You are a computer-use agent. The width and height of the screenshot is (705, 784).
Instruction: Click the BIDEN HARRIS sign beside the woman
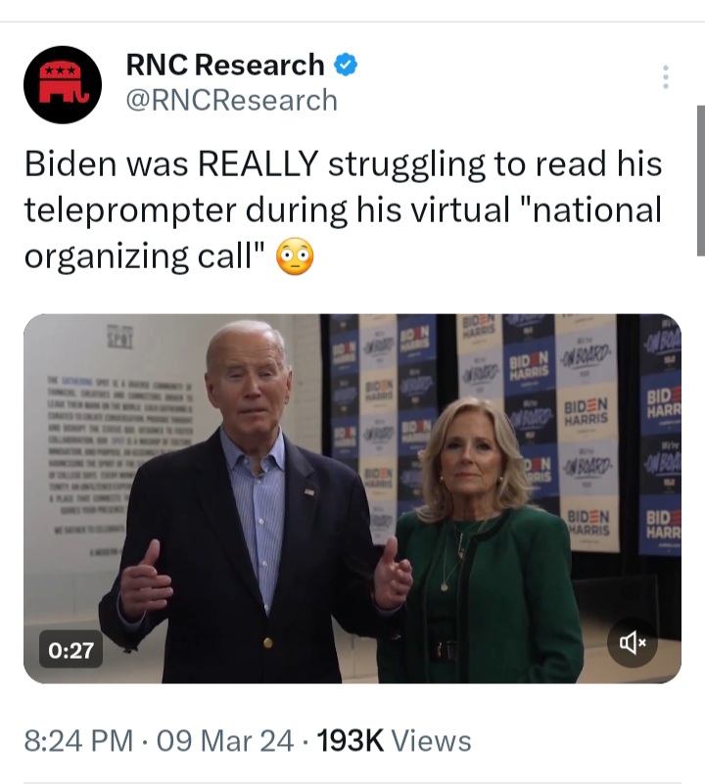click(x=587, y=411)
